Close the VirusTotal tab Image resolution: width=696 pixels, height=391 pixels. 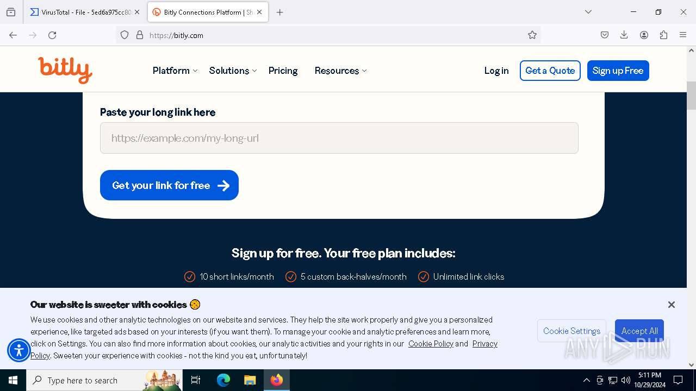click(x=137, y=12)
